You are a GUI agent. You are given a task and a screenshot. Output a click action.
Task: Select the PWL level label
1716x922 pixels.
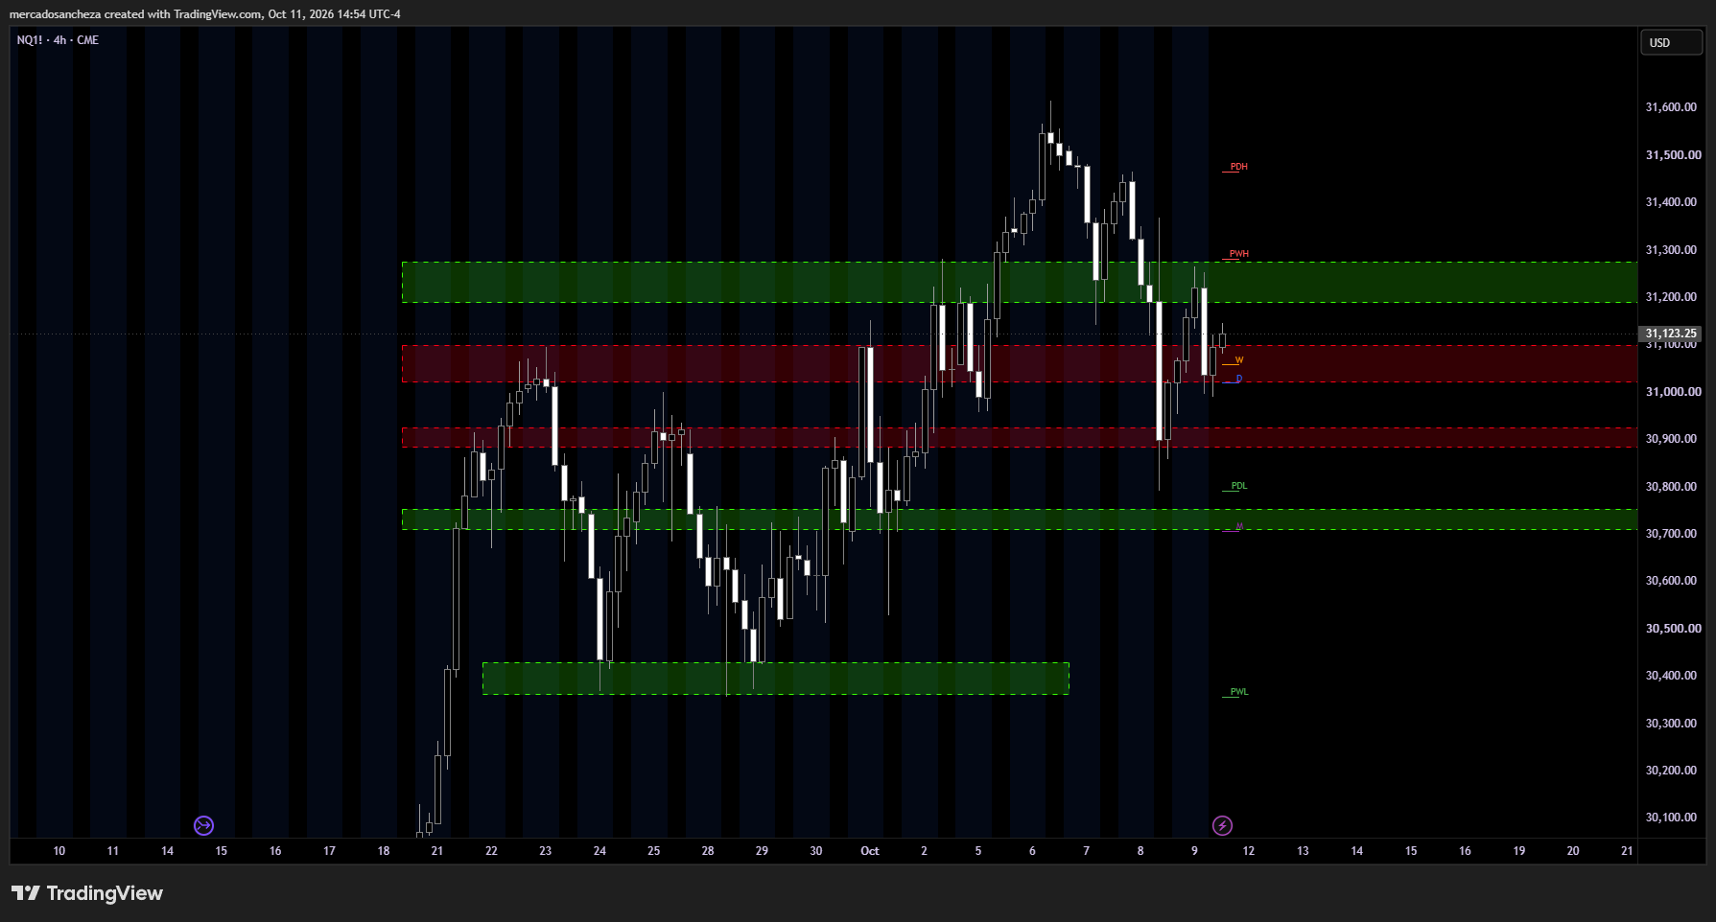point(1239,692)
